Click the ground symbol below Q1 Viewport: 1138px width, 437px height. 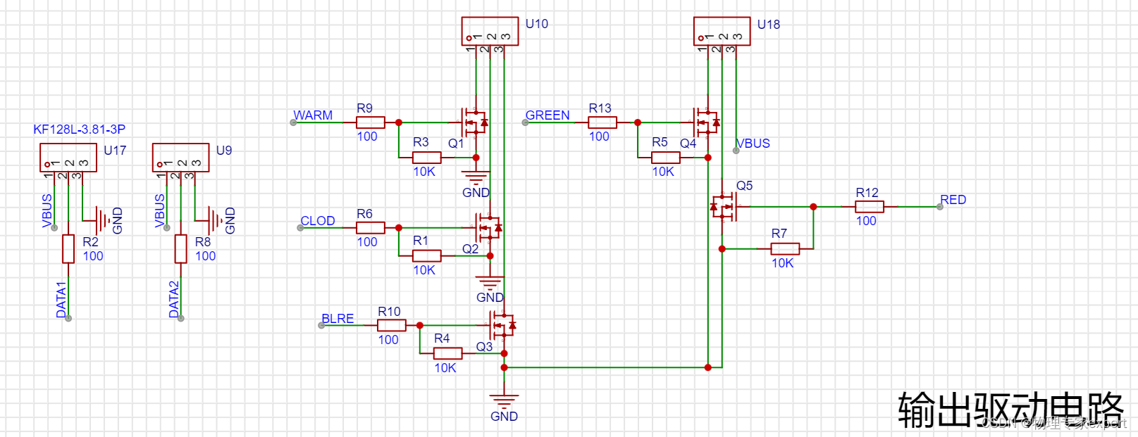tap(476, 177)
